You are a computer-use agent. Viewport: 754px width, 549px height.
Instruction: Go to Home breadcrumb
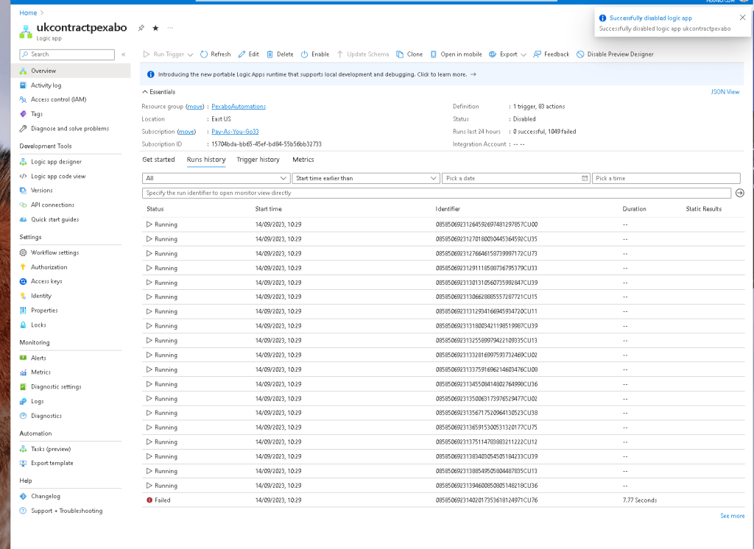click(x=28, y=13)
